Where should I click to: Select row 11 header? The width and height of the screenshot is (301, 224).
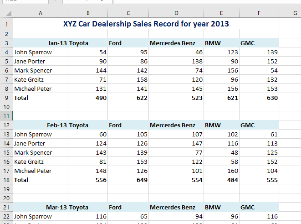pos(6,116)
